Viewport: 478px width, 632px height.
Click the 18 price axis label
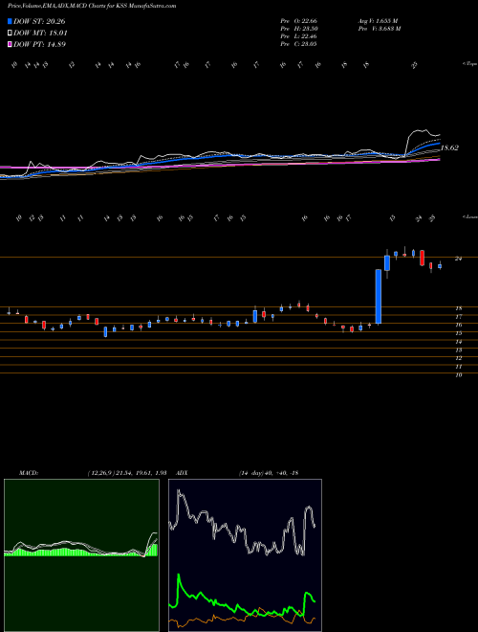pos(458,308)
